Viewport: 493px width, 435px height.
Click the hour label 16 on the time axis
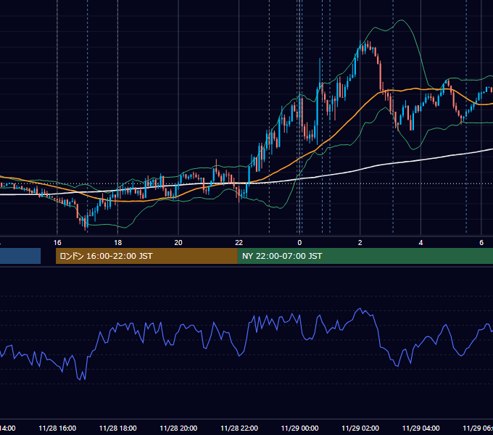(57, 243)
